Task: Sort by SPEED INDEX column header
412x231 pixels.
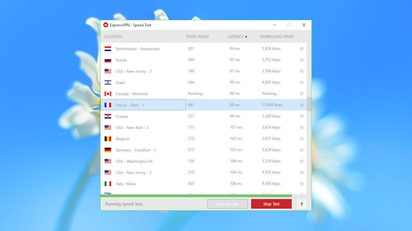Action: [198, 37]
